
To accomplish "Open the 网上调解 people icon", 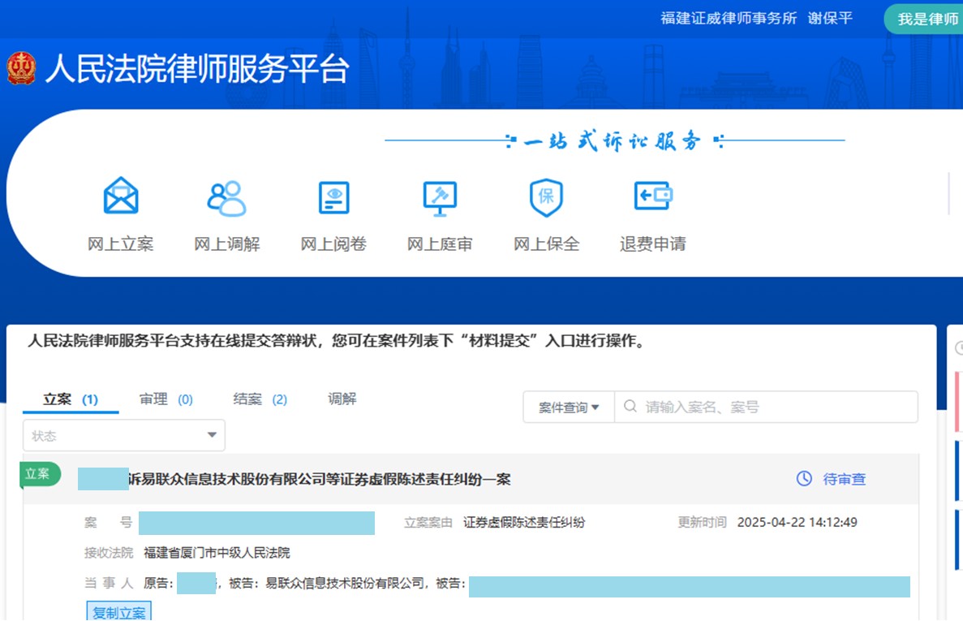I will tap(226, 198).
